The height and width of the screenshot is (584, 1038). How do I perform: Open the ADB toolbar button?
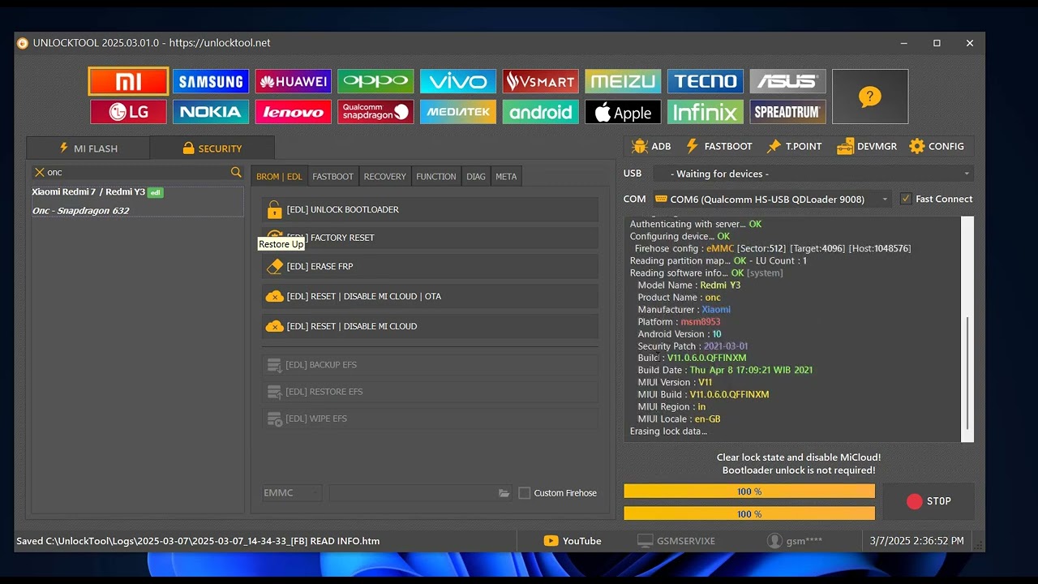click(x=651, y=146)
